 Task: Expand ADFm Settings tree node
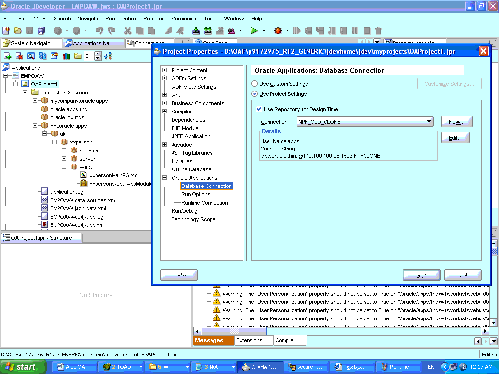point(165,78)
